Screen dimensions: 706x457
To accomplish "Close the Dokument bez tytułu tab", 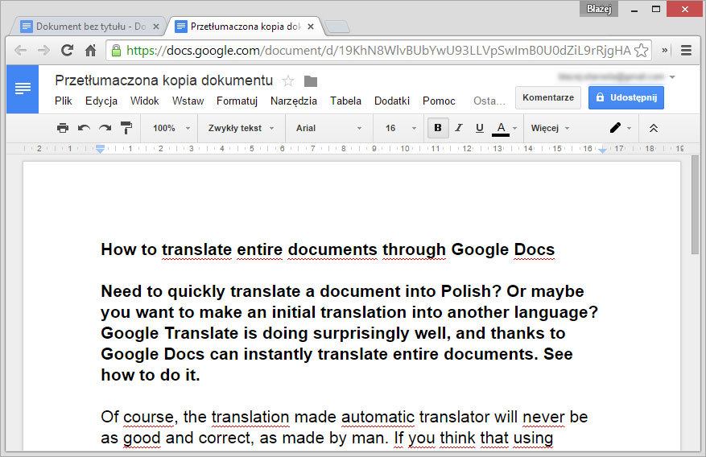I will coord(156,27).
